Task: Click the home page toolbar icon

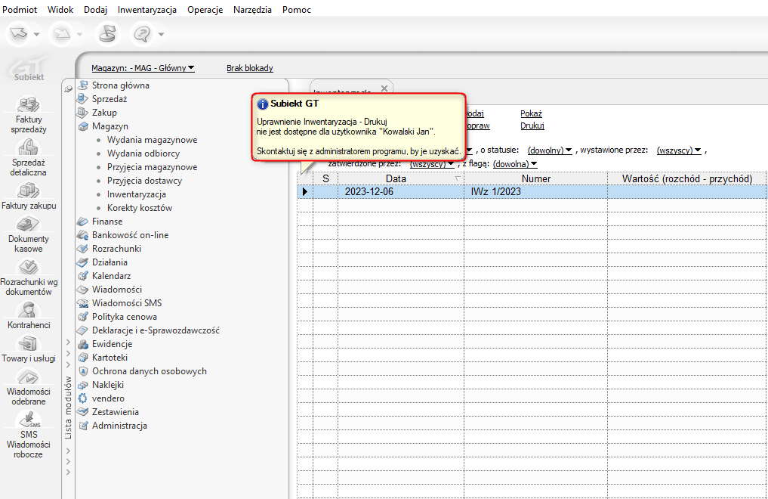Action: click(106, 34)
